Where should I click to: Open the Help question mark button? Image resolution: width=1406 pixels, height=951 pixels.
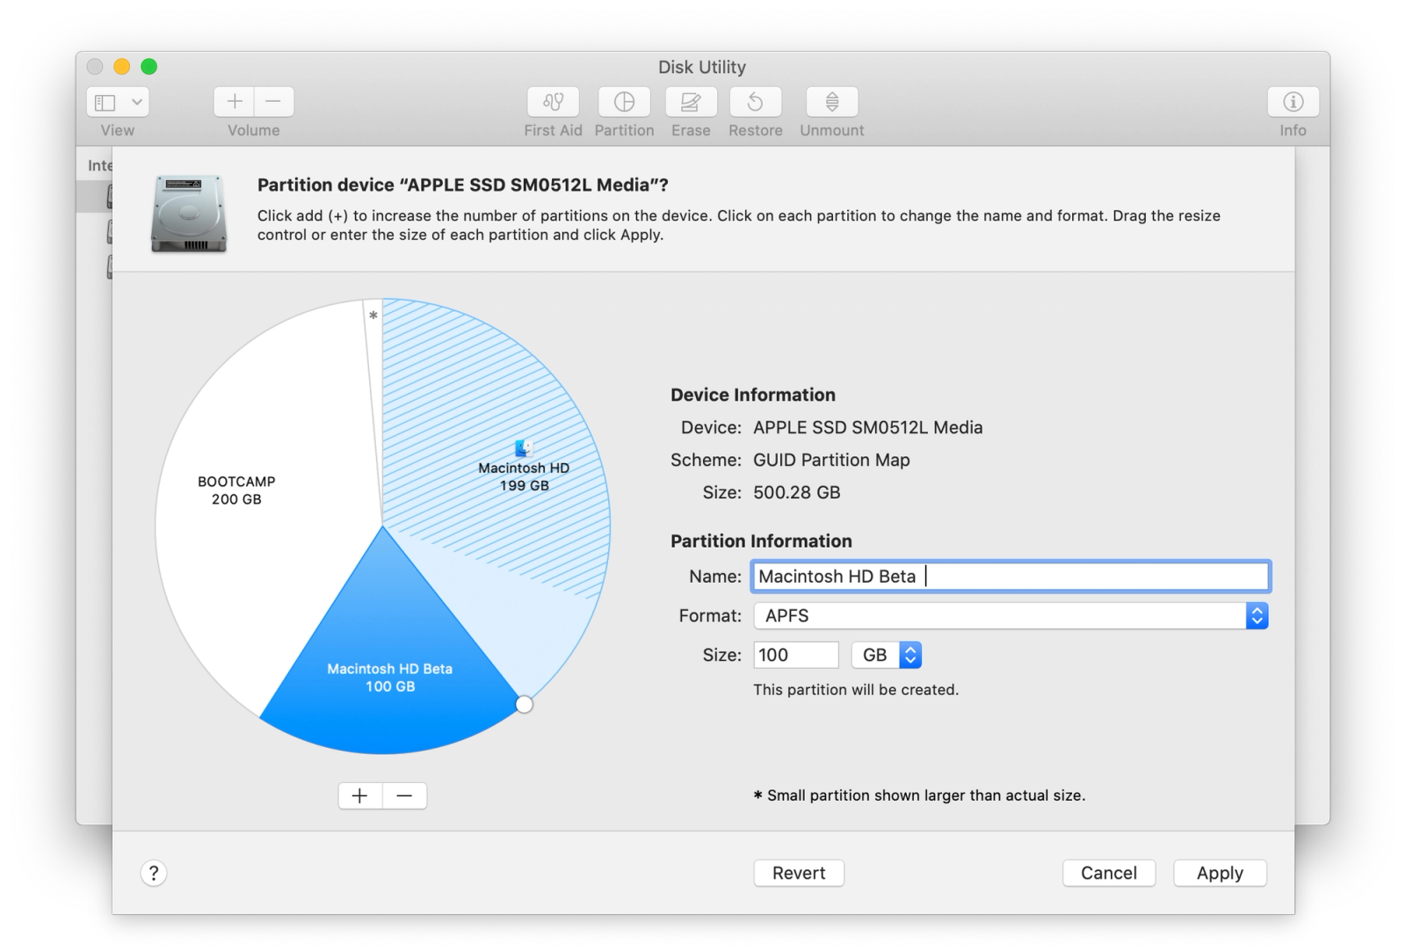coord(154,873)
